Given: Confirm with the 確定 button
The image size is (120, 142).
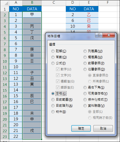Looking at the screenshot, I should (81, 128).
